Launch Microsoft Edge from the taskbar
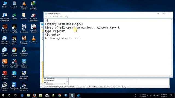 pos(22,96)
